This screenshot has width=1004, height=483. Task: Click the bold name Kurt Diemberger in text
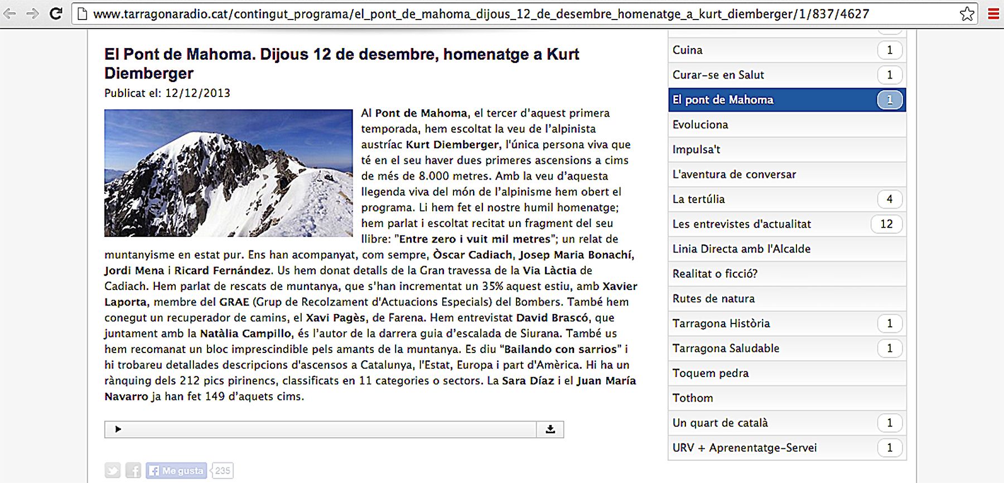click(452, 144)
